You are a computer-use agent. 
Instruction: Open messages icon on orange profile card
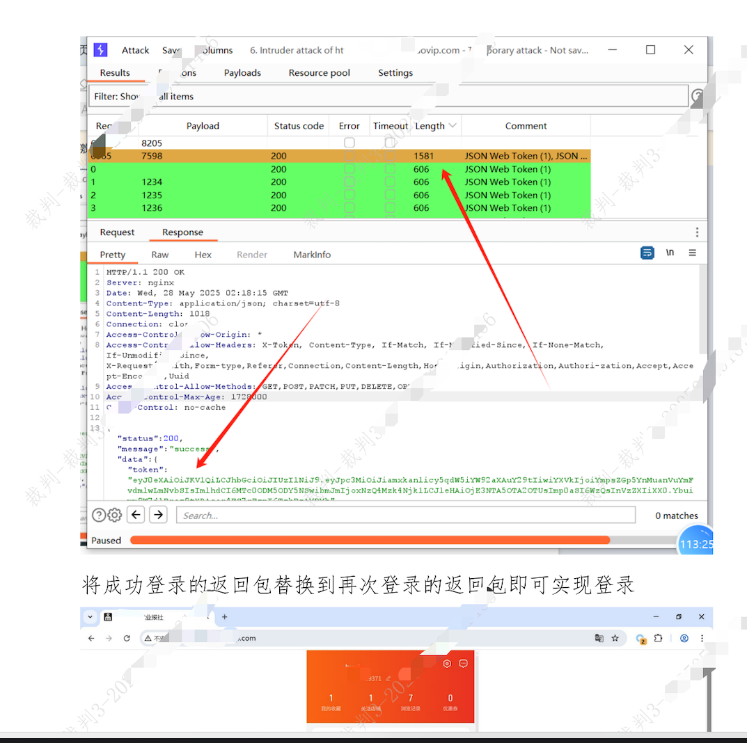coord(463,664)
